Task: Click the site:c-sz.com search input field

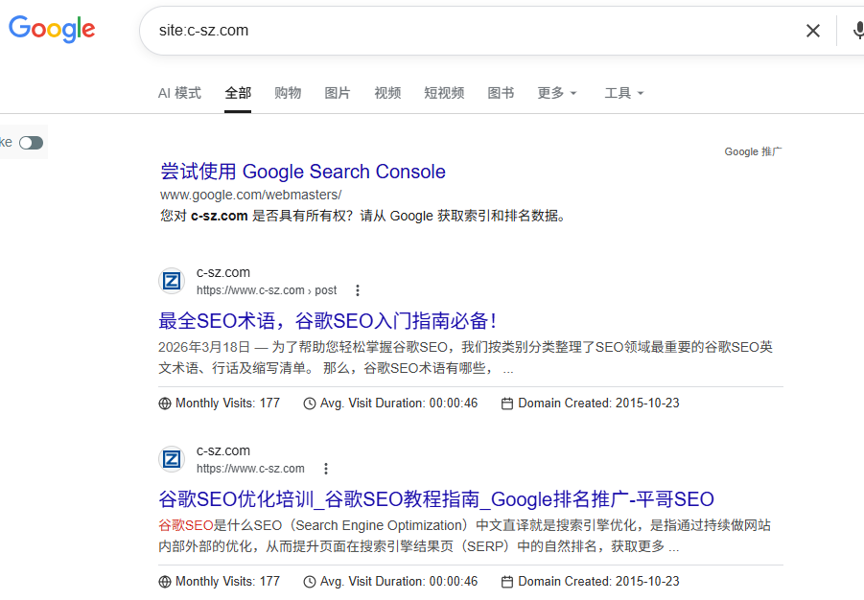Action: point(474,31)
